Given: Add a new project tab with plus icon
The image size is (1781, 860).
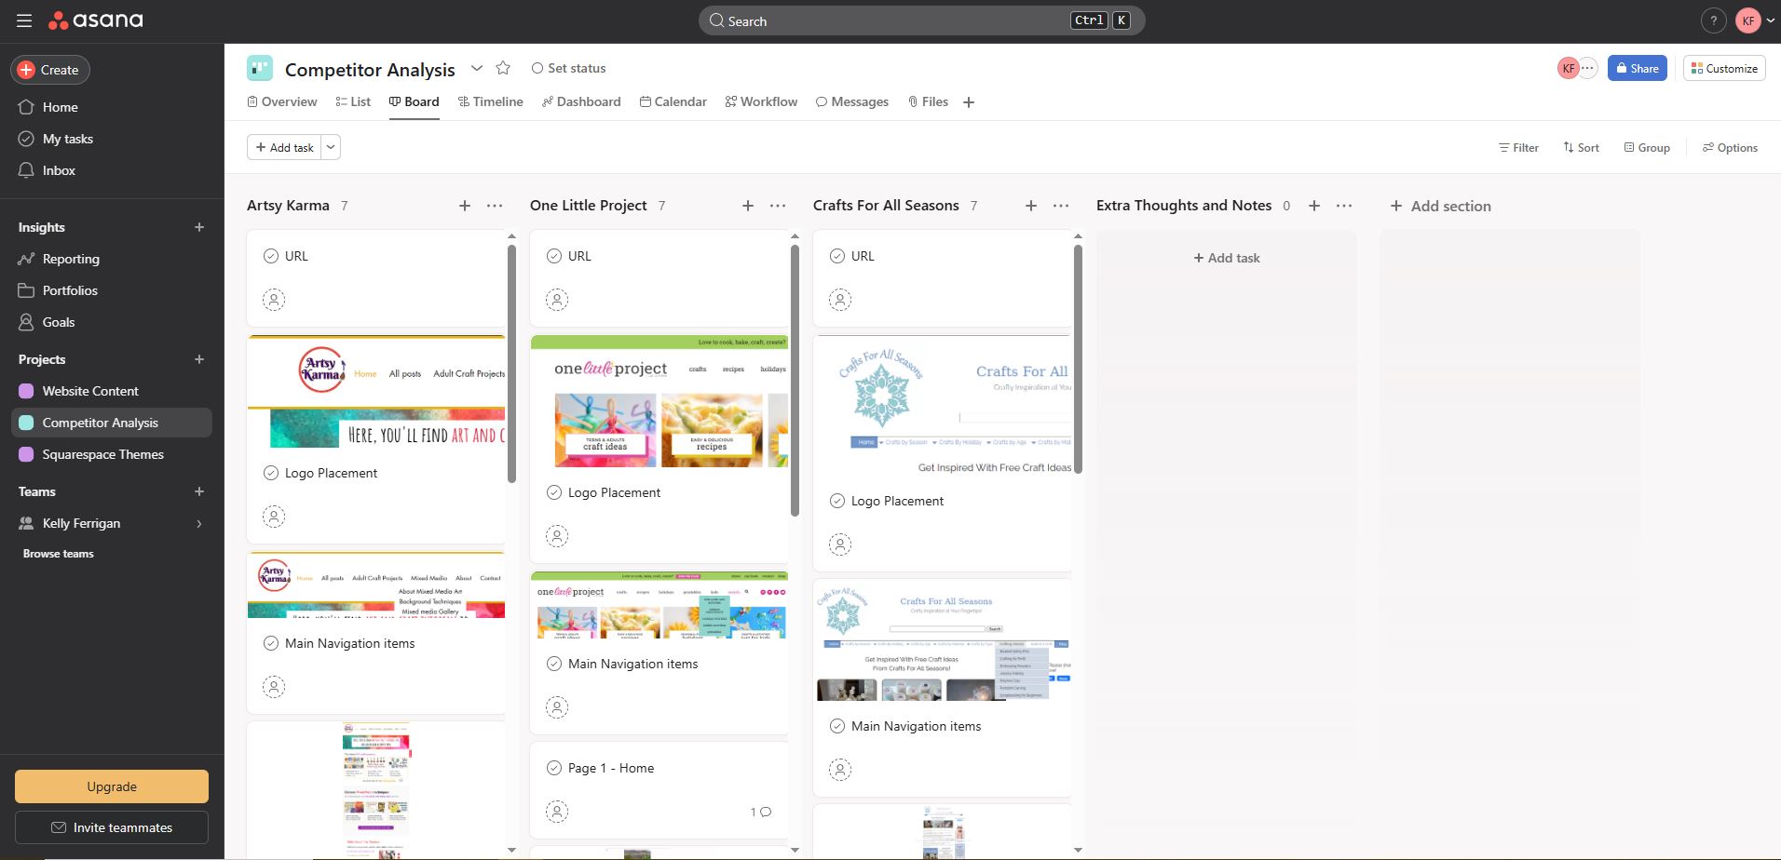Looking at the screenshot, I should tap(969, 102).
